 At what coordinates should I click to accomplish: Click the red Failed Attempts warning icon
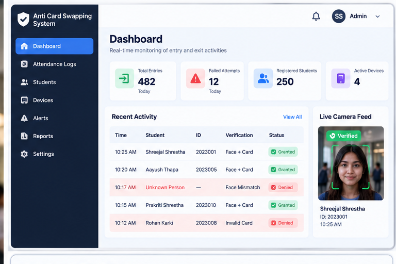click(195, 78)
